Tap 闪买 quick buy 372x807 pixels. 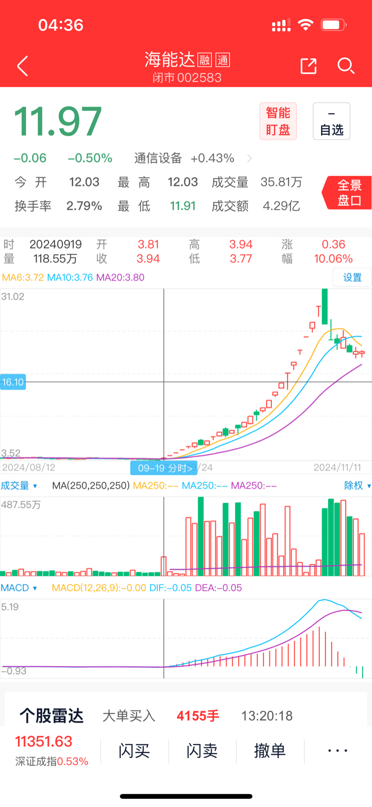(134, 751)
